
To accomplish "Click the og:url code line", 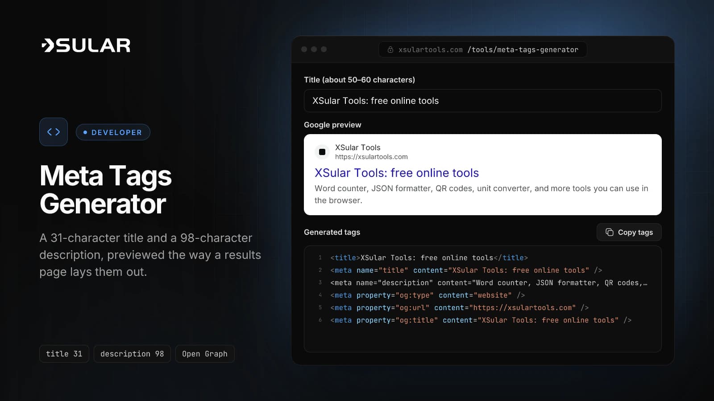I will pyautogui.click(x=460, y=307).
